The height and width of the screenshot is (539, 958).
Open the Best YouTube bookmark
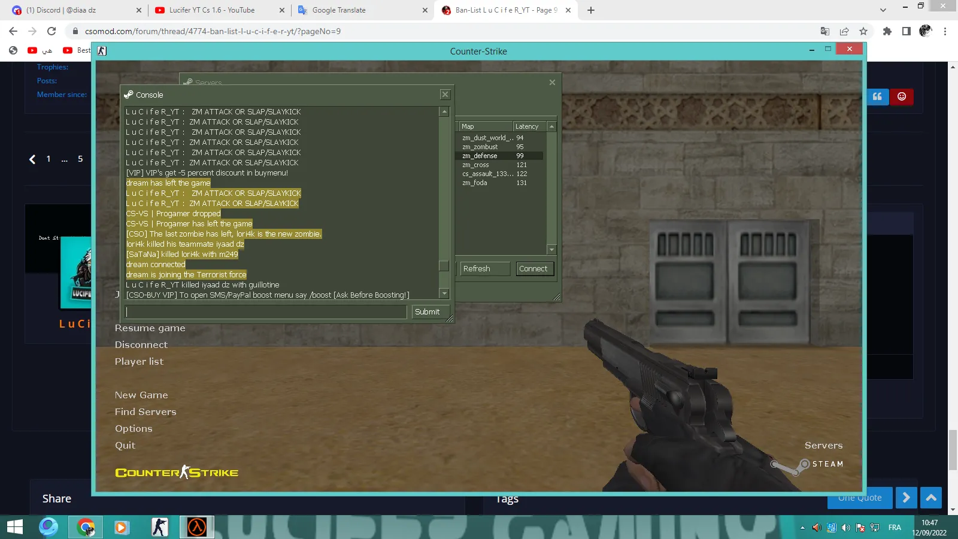[77, 50]
